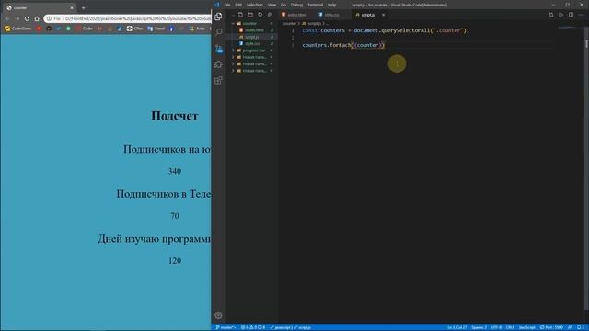This screenshot has height=331, width=589.
Task: Open the Debug menu
Action: pyautogui.click(x=296, y=5)
